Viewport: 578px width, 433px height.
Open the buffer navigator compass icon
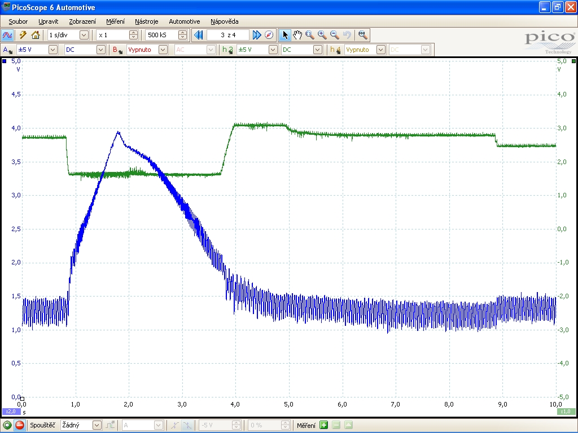pyautogui.click(x=269, y=35)
